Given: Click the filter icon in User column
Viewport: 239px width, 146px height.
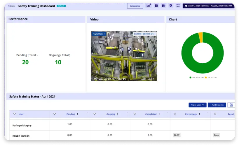Looking at the screenshot, I should point(15,114).
